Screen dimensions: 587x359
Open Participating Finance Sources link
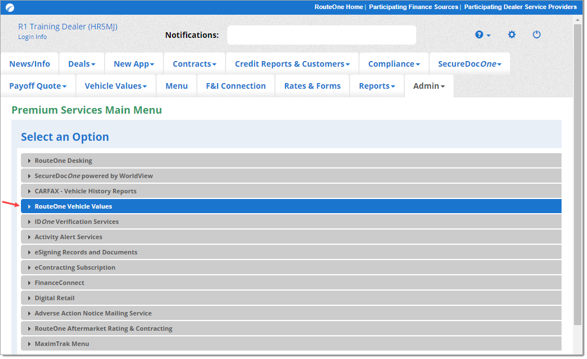tap(413, 7)
